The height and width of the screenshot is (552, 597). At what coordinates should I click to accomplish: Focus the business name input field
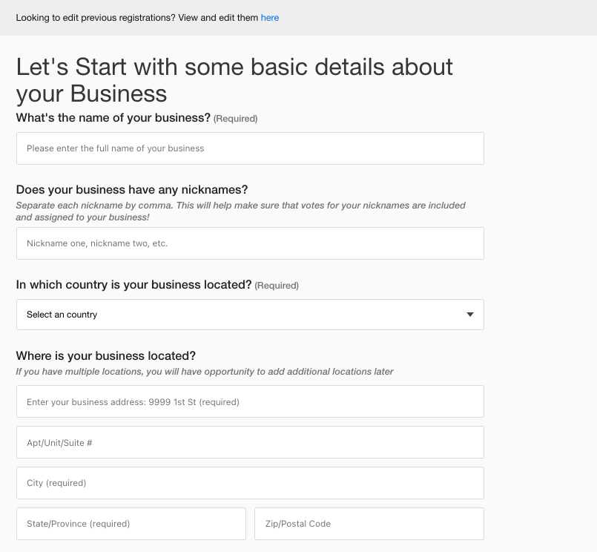point(250,148)
